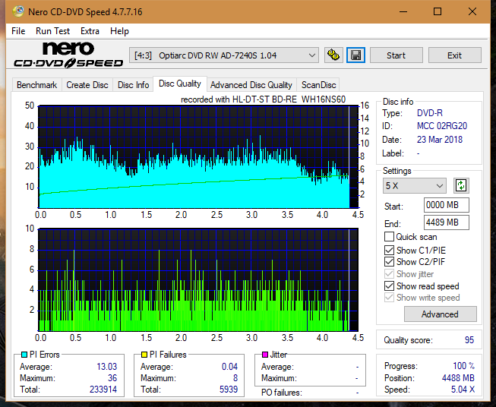Click the cyan PI Errors color swatch

pyautogui.click(x=24, y=355)
